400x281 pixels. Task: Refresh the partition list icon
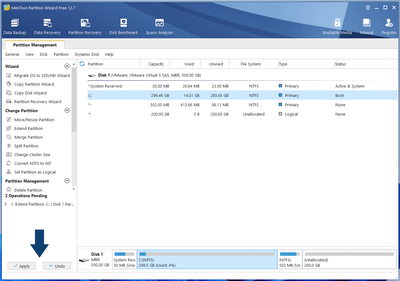coord(82,64)
